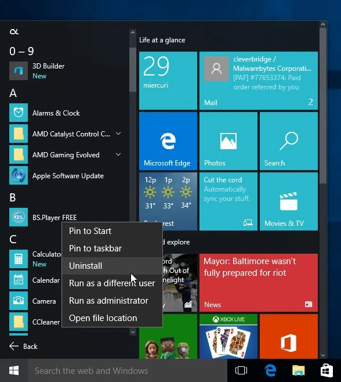Click the Life at a glance group title
Screen dimensions: 341x382
(x=162, y=40)
